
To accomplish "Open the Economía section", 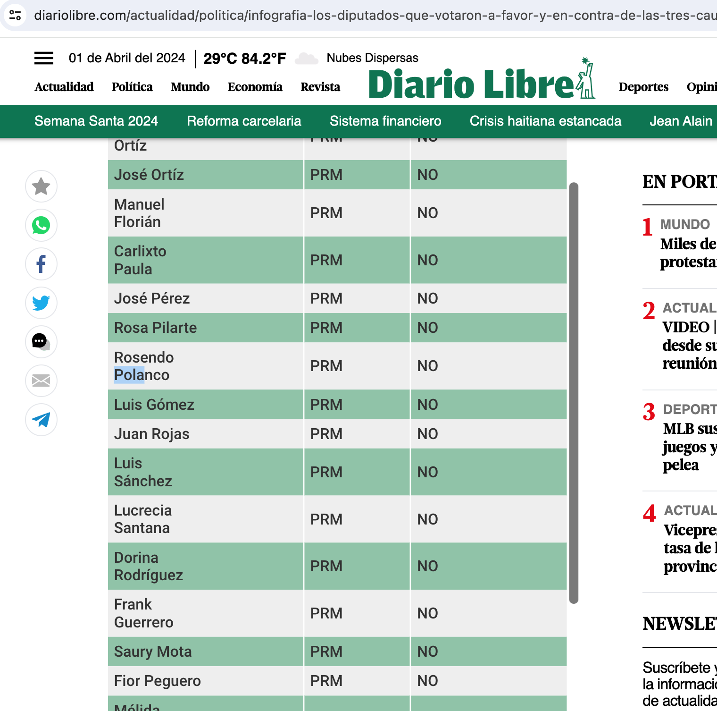I will (x=255, y=87).
